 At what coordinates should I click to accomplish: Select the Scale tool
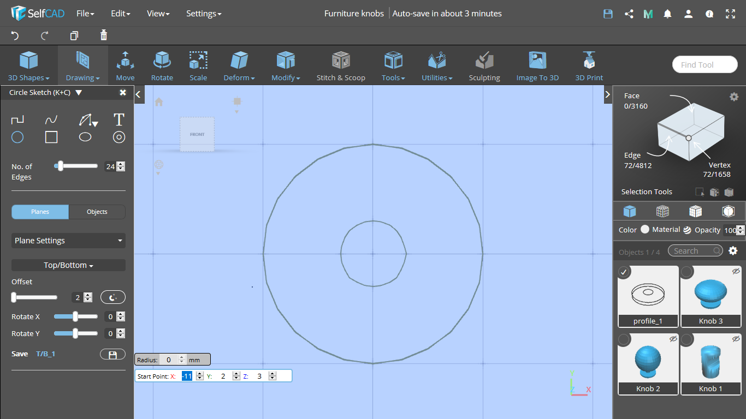[198, 65]
